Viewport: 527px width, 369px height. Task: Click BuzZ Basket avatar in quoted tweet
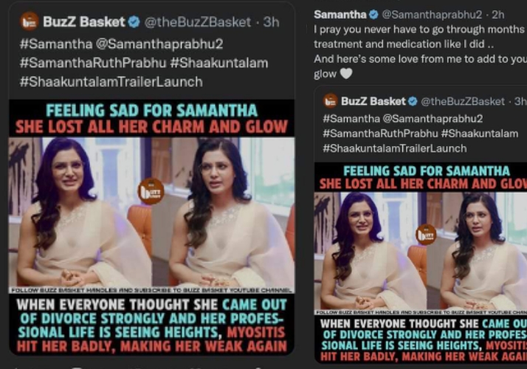click(x=330, y=101)
